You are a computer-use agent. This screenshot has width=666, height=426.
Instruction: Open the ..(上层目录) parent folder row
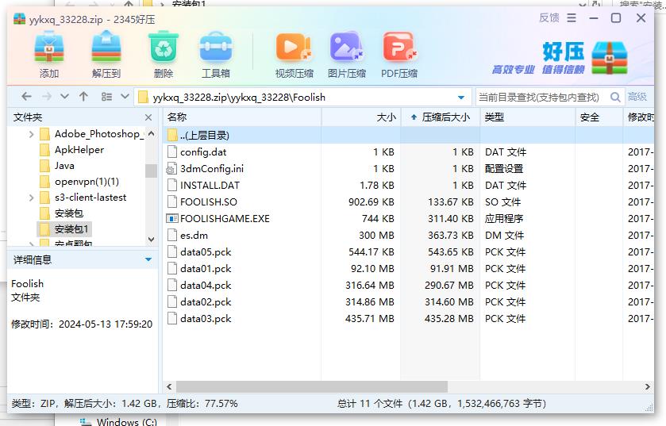(x=408, y=136)
